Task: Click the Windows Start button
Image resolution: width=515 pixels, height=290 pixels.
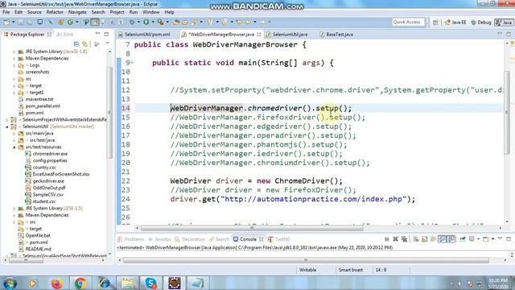Action: tap(10, 283)
